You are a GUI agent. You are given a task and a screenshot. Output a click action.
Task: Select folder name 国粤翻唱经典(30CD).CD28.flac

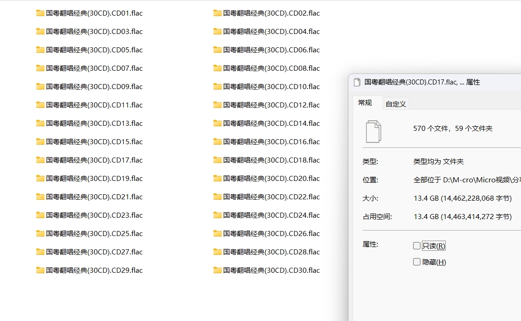pyautogui.click(x=271, y=252)
